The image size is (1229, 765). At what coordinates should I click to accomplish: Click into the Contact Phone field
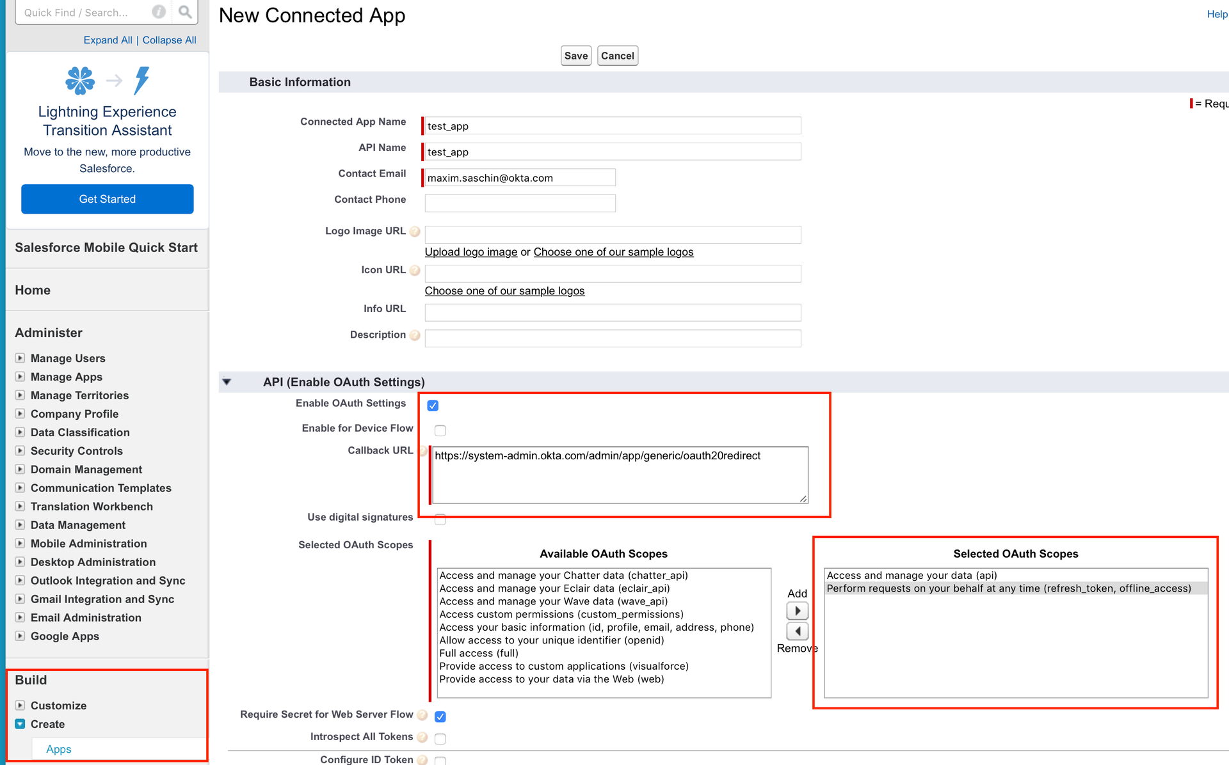(520, 203)
